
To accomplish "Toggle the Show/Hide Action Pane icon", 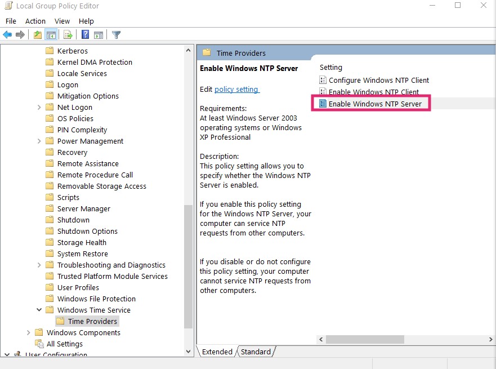I will coord(99,35).
